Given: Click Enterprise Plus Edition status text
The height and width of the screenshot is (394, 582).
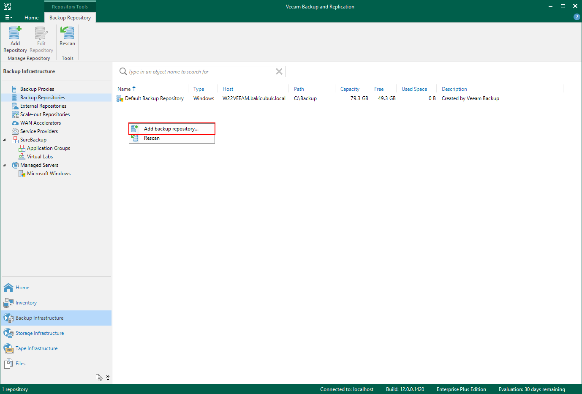Looking at the screenshot, I should point(461,389).
